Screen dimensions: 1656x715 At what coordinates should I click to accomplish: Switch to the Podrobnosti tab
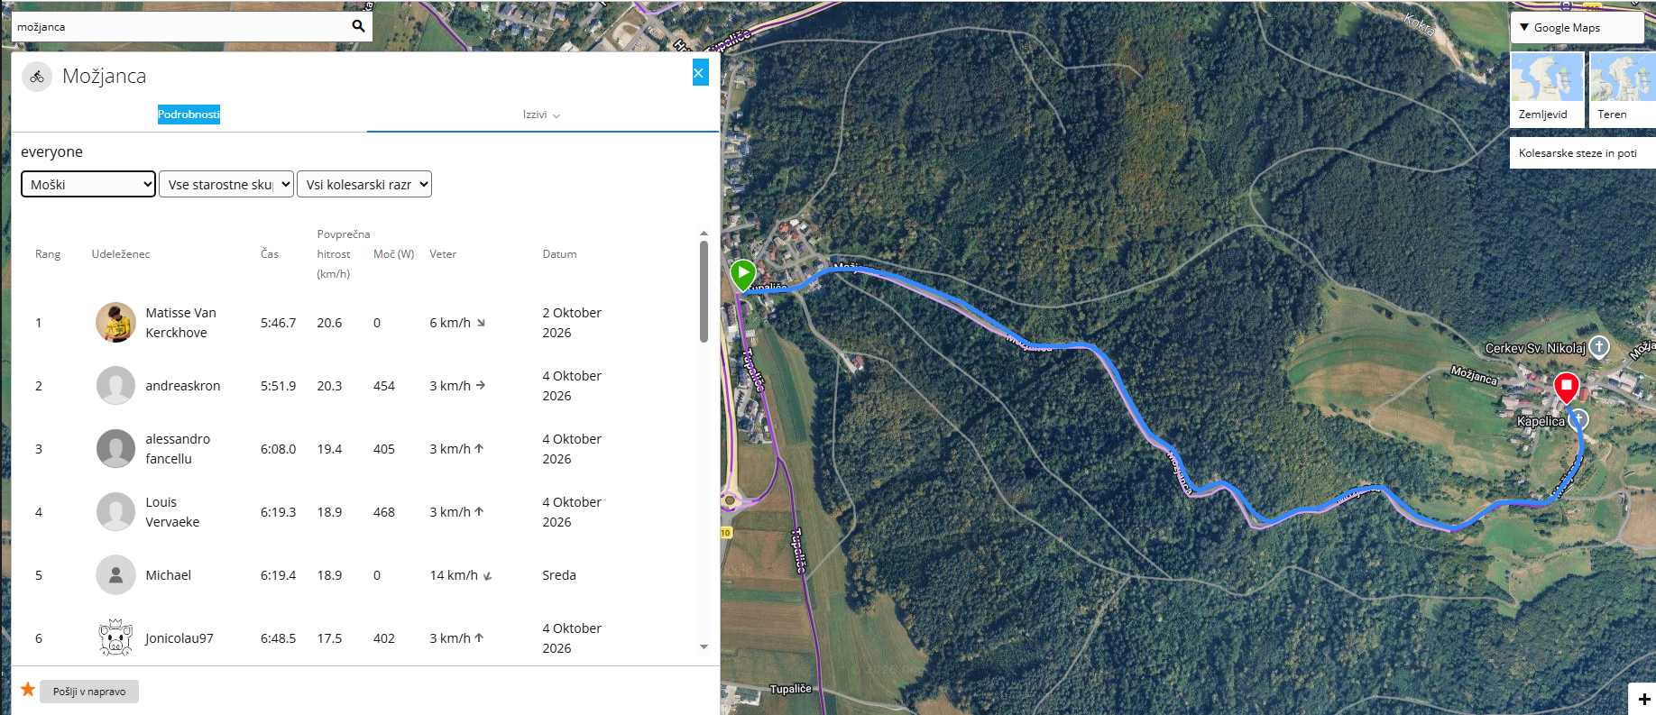189,115
